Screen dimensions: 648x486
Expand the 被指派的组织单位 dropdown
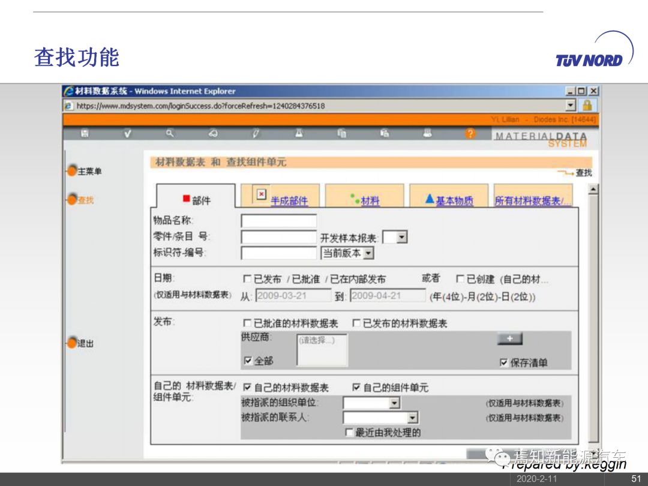tap(394, 403)
